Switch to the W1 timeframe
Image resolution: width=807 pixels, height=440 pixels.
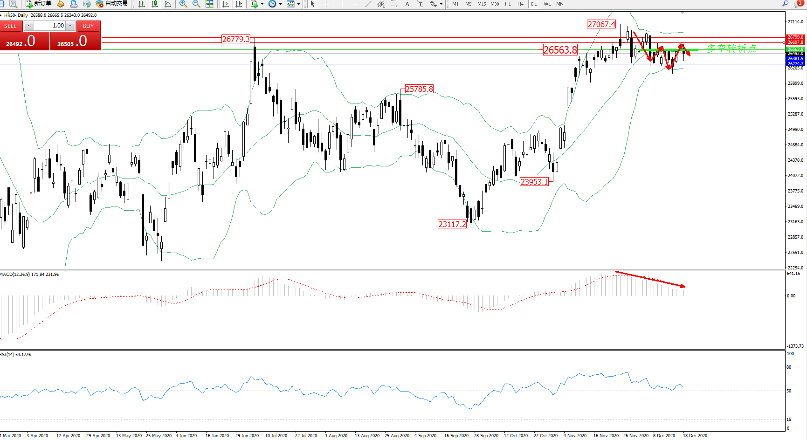547,4
